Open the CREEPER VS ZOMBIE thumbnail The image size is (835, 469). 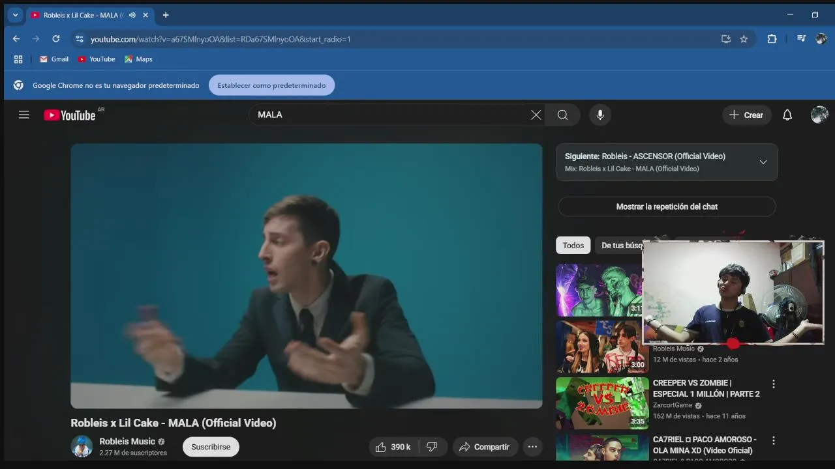point(602,403)
